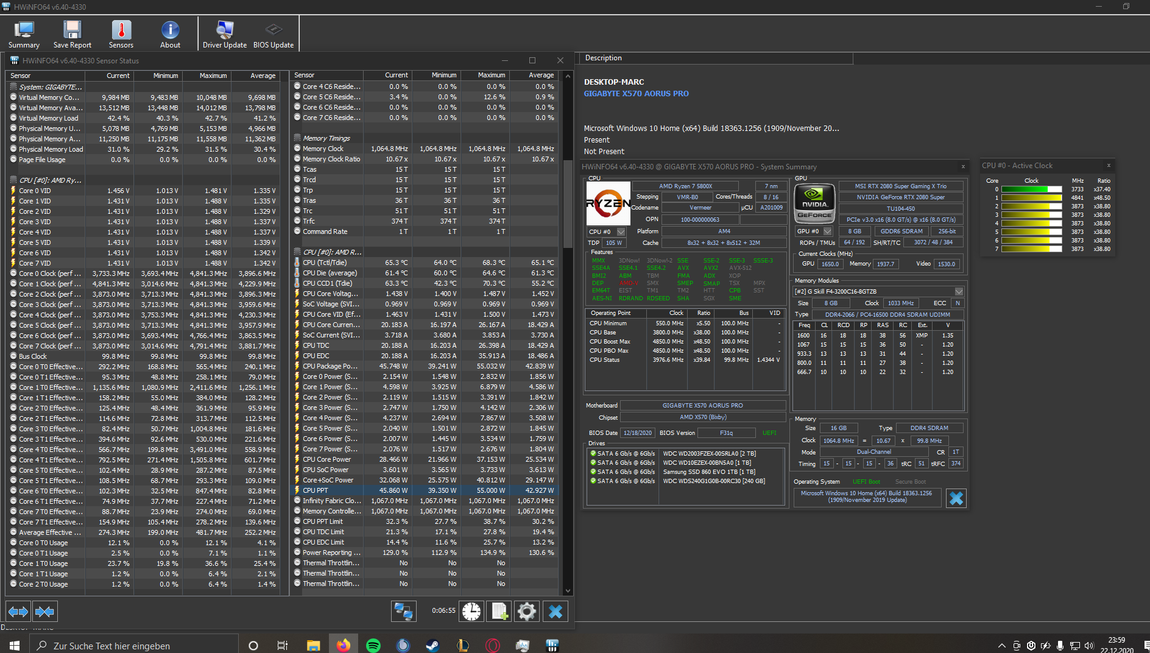Start logging with the sheet-plus icon
This screenshot has width=1150, height=653.
pos(499,611)
